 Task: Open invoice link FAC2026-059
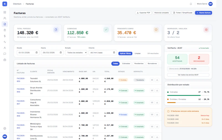(x=21, y=80)
